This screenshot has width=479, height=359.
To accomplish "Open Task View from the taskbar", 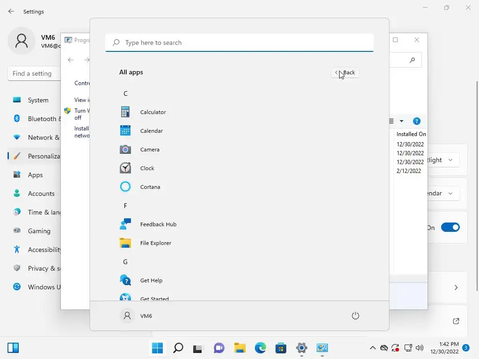I will (x=198, y=348).
